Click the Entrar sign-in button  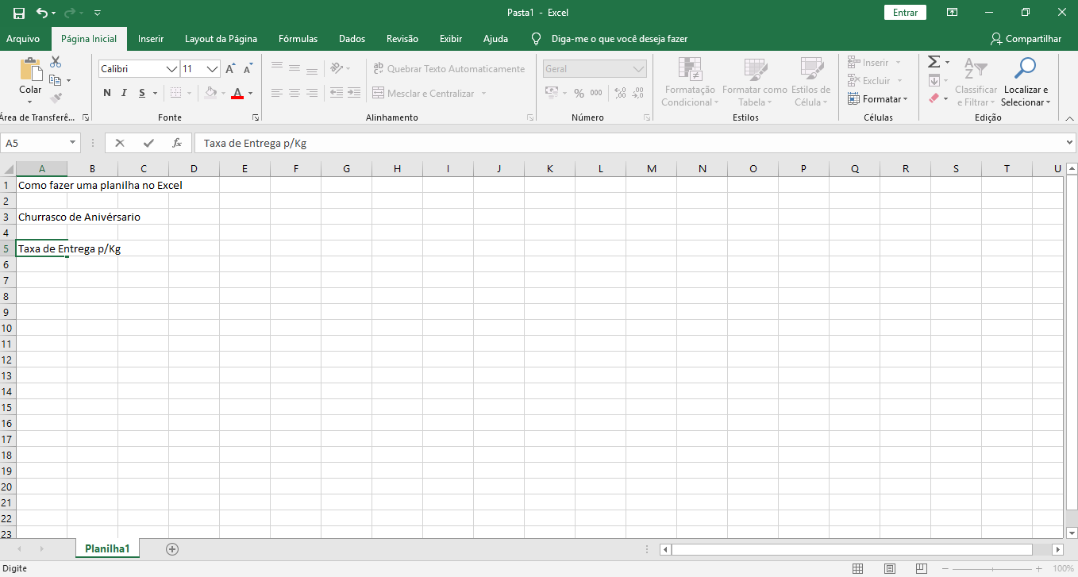click(x=905, y=13)
